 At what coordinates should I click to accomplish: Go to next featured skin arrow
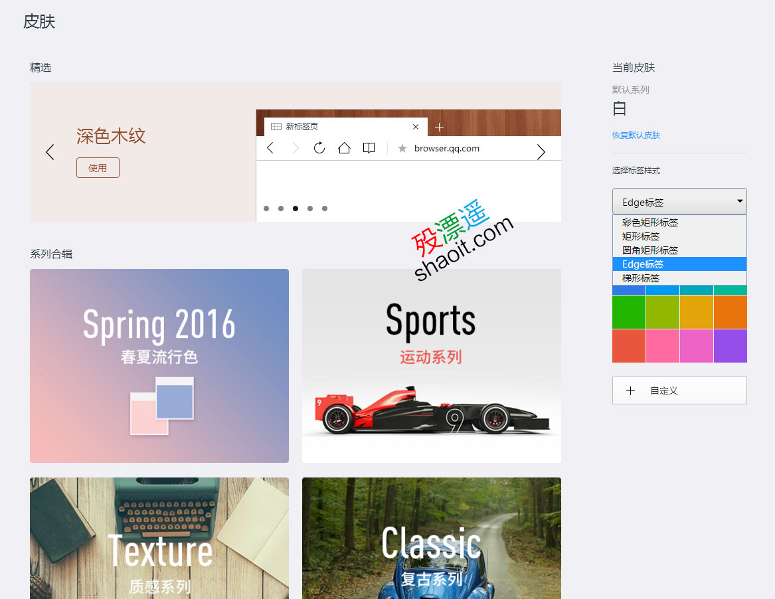pos(541,152)
